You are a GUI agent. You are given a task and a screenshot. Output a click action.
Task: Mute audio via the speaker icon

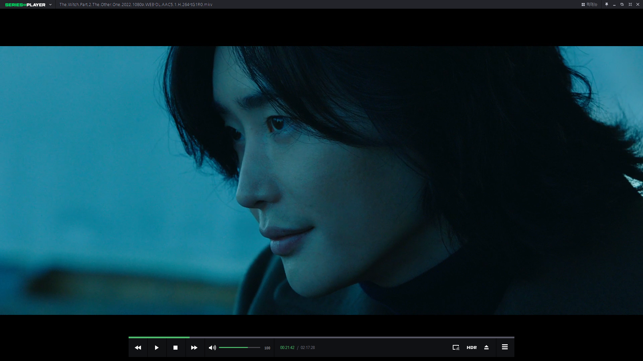point(212,348)
